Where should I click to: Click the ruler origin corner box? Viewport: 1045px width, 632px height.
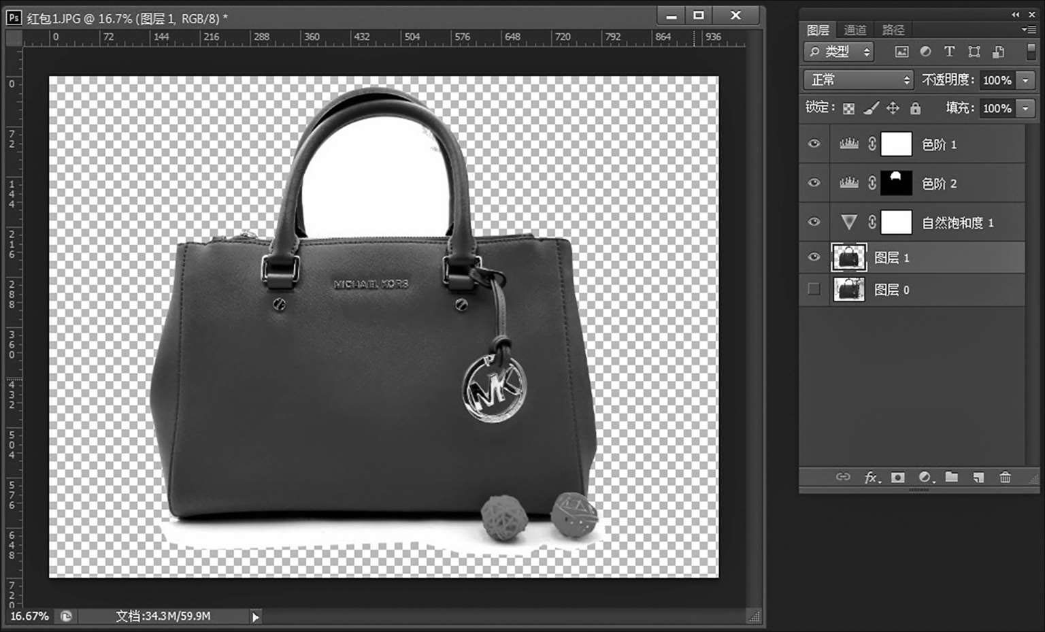tap(14, 38)
